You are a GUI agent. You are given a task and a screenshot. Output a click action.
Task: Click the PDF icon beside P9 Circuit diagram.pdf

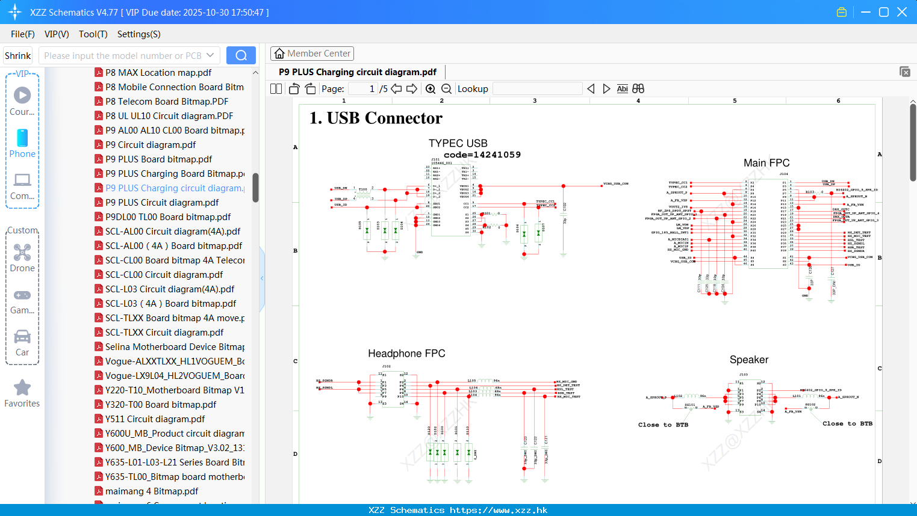click(x=99, y=145)
